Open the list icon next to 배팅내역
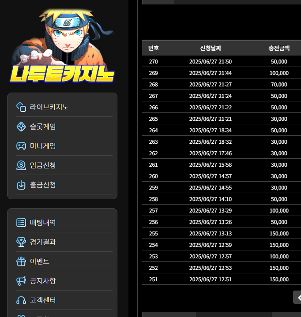This screenshot has width=301, height=317. pyautogui.click(x=21, y=223)
